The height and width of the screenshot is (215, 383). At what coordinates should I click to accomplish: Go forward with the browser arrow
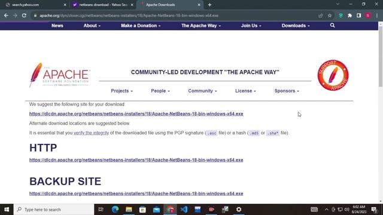[15, 16]
